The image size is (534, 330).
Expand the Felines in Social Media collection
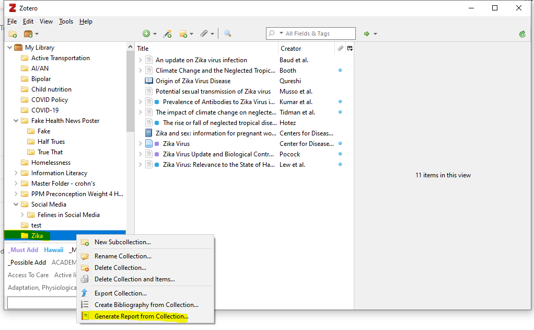[22, 215]
